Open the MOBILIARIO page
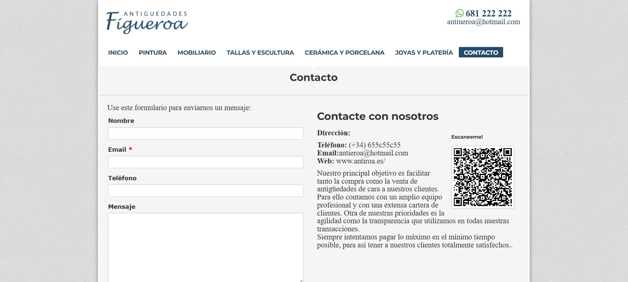This screenshot has width=628, height=282. (x=197, y=52)
